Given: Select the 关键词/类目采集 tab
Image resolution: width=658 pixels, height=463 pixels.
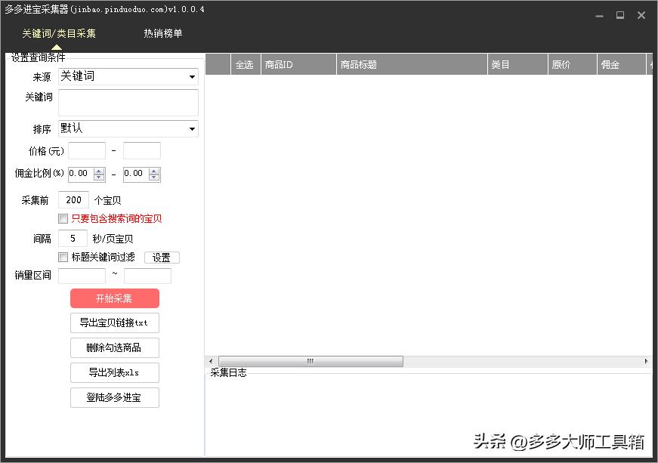Looking at the screenshot, I should pos(57,33).
